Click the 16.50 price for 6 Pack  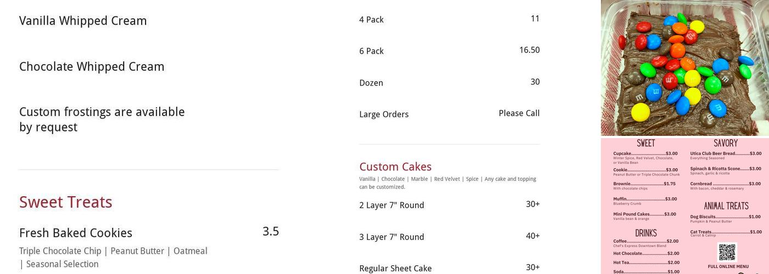[x=530, y=50]
